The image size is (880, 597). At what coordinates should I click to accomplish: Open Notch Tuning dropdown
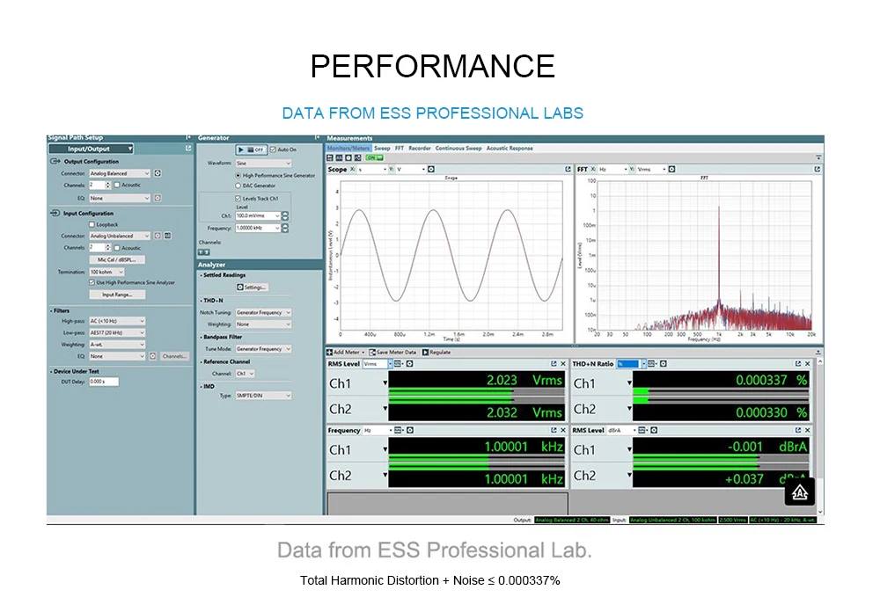pos(263,312)
